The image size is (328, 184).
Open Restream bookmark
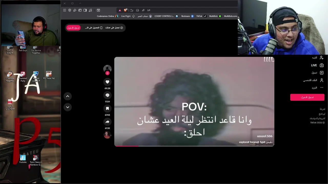coord(187,16)
